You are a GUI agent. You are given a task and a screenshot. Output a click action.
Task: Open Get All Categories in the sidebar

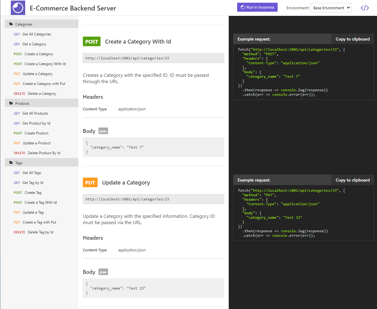point(32,34)
